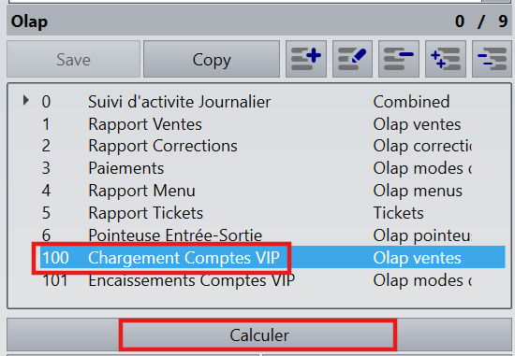Screen dimensions: 515x356
Task: Click the remove report minus icon
Action: pyautogui.click(x=399, y=59)
